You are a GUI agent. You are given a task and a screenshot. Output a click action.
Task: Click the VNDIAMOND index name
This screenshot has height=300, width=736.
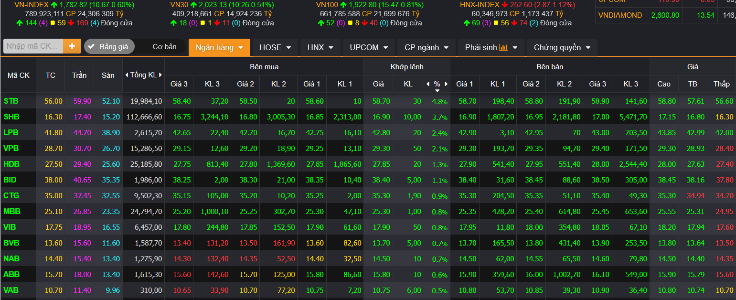pos(620,15)
